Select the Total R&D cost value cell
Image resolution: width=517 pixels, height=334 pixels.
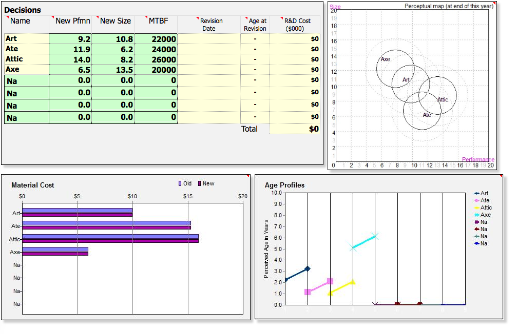point(295,129)
